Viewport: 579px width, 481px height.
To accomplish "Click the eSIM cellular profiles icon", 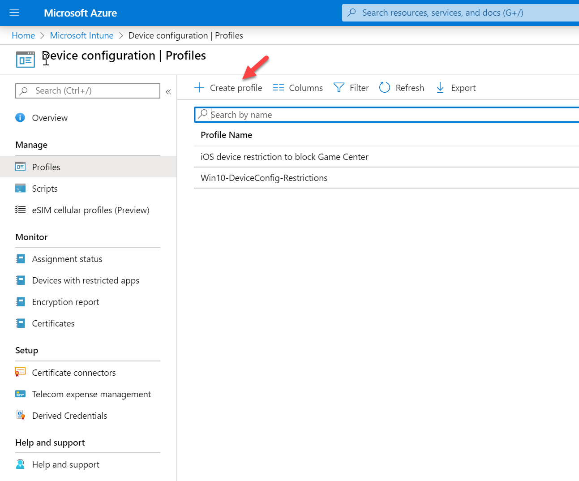I will [x=20, y=210].
